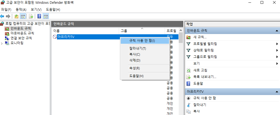Open the 그룹으로 필터링 submenu

(x=277, y=57)
